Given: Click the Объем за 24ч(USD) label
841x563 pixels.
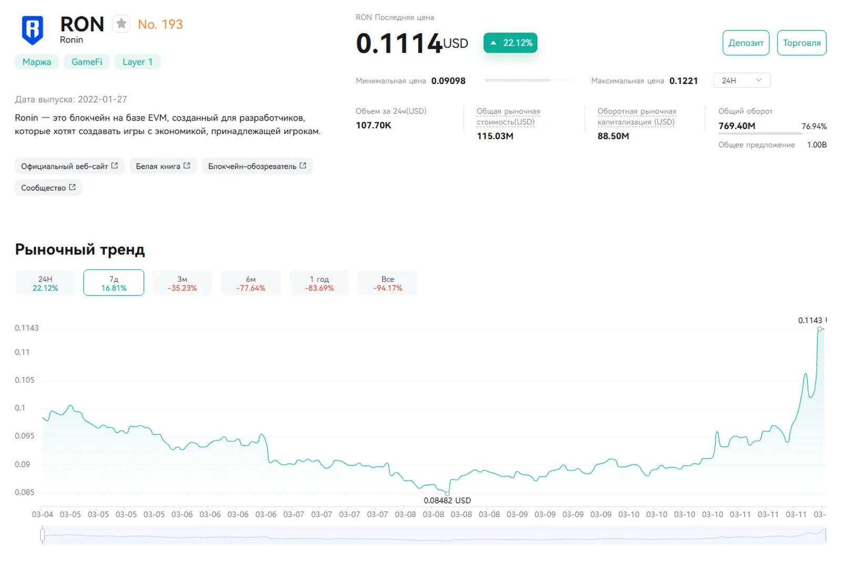Looking at the screenshot, I should (x=391, y=111).
